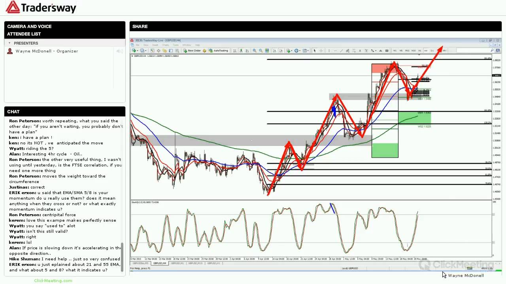Open the Indicators list dropdown
Viewport: 506px width, 284px height.
coord(291,50)
